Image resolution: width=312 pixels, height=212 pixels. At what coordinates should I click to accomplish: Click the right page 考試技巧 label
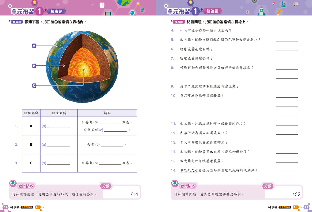pos(188,186)
